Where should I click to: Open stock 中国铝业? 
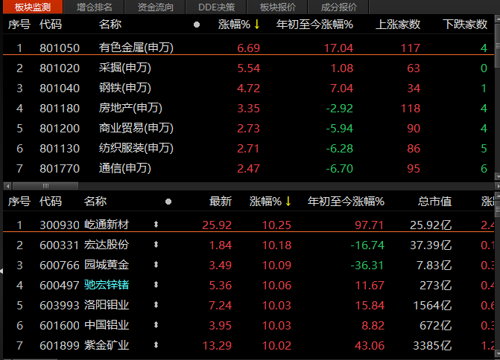click(107, 325)
